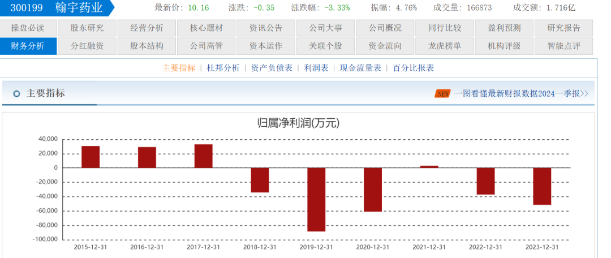
Task: Click the circle bullet icon beside 主要指标
Action: (16, 93)
